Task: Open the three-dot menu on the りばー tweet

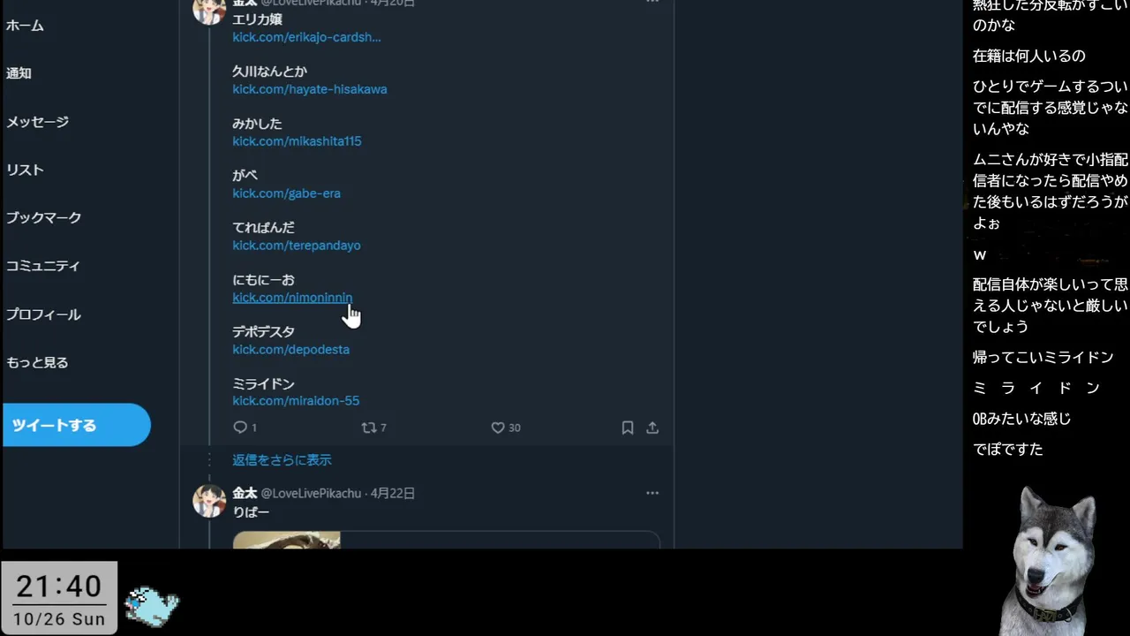Action: point(652,493)
